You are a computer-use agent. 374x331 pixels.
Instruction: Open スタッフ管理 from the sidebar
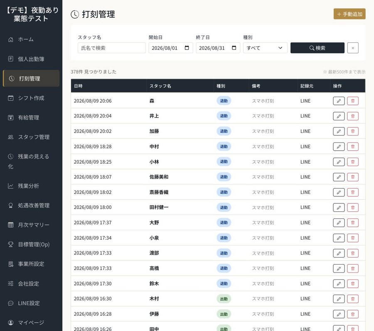point(31,137)
